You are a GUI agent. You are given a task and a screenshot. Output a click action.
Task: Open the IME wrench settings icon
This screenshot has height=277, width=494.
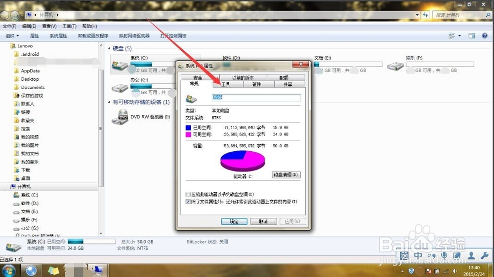pyautogui.click(x=484, y=255)
